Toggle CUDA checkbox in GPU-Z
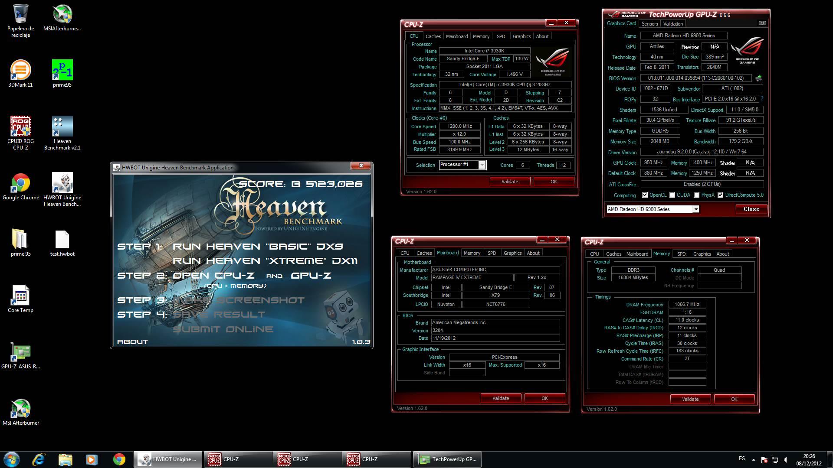Image resolution: width=833 pixels, height=468 pixels. click(x=672, y=195)
